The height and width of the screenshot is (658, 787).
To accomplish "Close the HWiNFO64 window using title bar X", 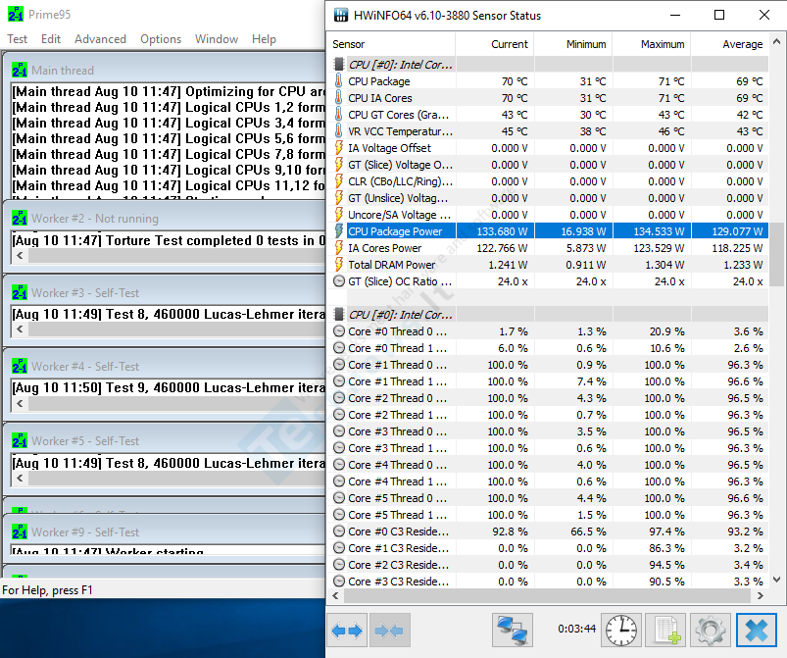I will pyautogui.click(x=763, y=15).
